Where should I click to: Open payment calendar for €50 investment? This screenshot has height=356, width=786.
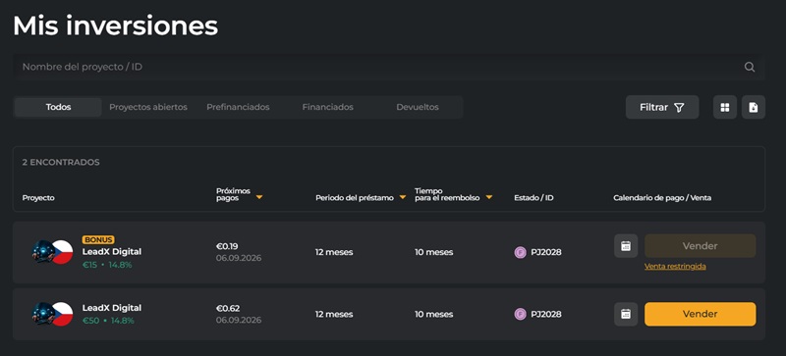pos(626,314)
